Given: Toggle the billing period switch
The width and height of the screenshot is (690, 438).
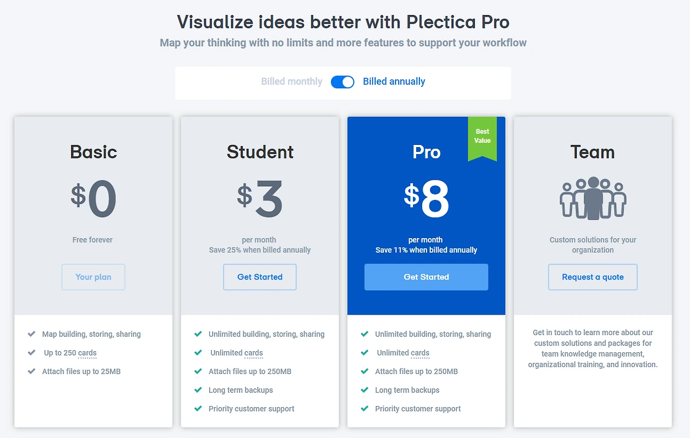Looking at the screenshot, I should tap(342, 82).
